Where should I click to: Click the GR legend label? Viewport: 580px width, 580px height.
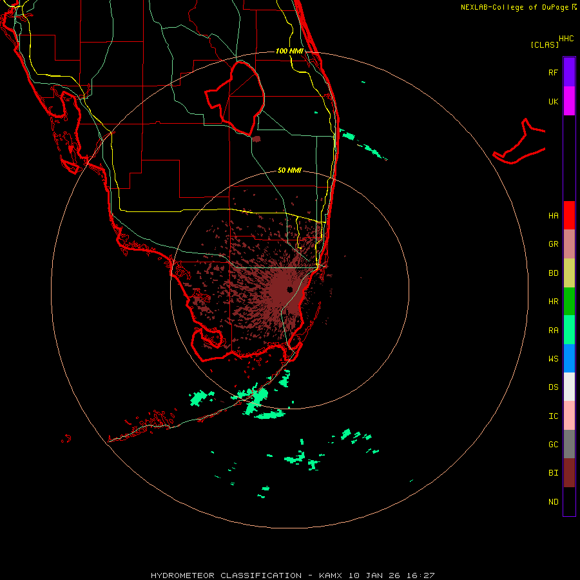point(553,244)
